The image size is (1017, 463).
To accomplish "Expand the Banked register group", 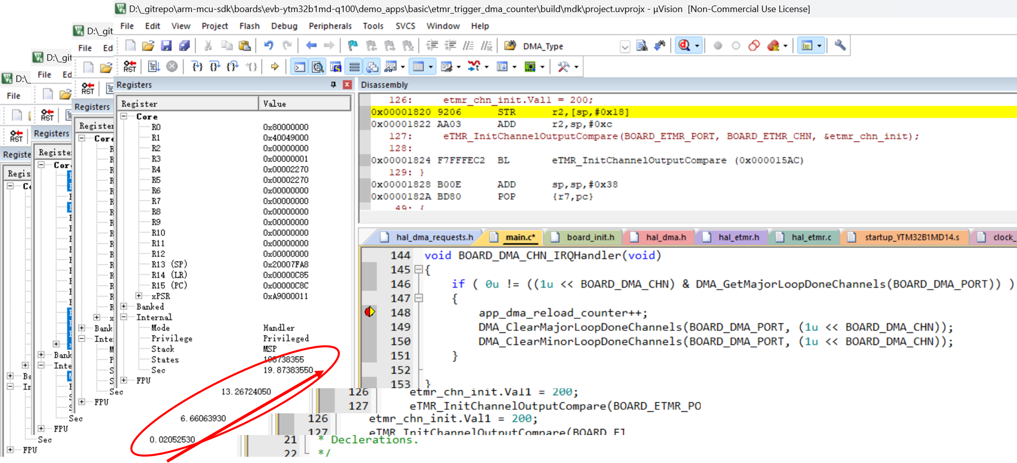I will click(x=124, y=306).
